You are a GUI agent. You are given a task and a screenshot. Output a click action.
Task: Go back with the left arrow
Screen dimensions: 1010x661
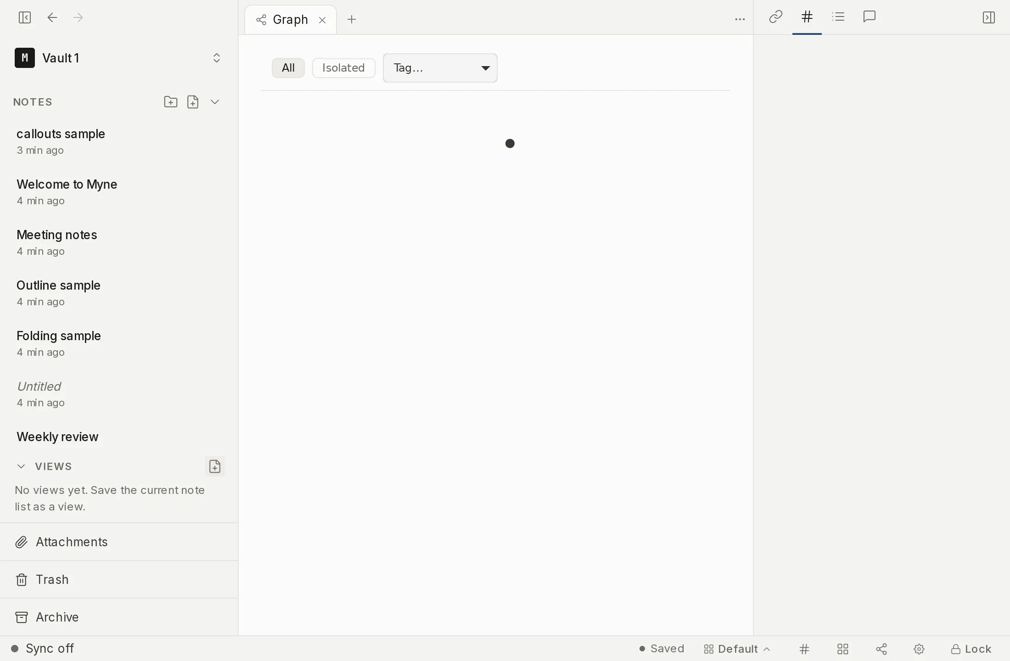[52, 17]
